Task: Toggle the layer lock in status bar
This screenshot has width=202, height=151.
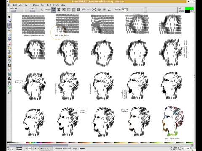Action: click(38, 148)
